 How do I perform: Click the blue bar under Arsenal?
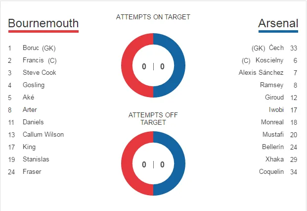(x=278, y=32)
